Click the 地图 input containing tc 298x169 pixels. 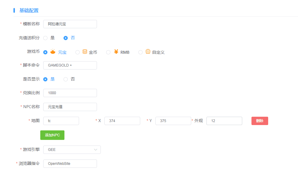61,121
